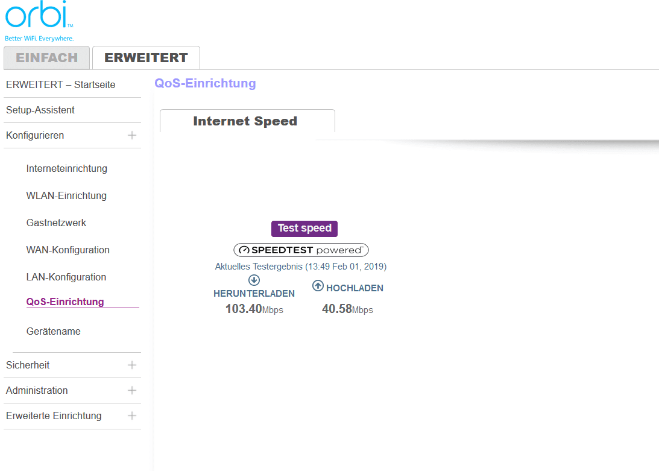The image size is (659, 471).
Task: Launch the Setup-Assistent
Action: (x=40, y=110)
